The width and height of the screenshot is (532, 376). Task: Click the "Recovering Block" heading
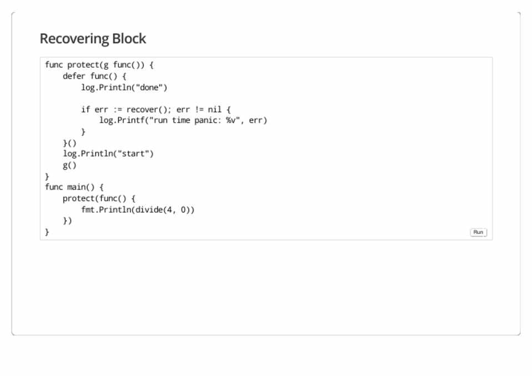pos(93,39)
